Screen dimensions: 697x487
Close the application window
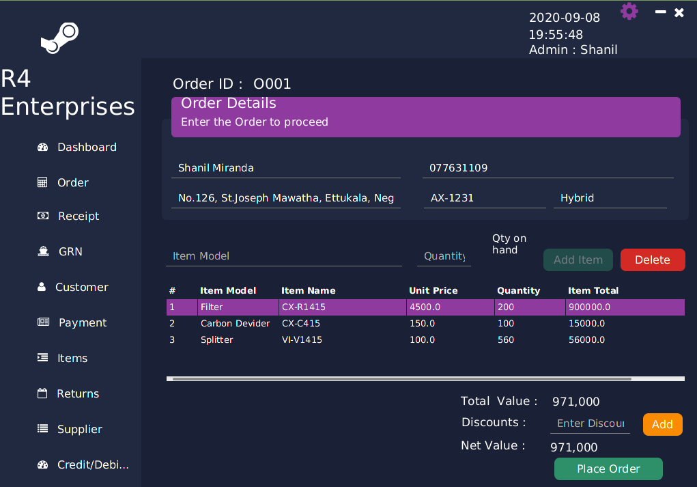click(x=679, y=12)
